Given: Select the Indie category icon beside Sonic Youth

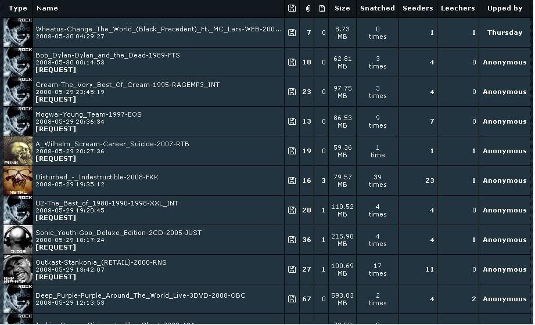Looking at the screenshot, I should click(18, 240).
